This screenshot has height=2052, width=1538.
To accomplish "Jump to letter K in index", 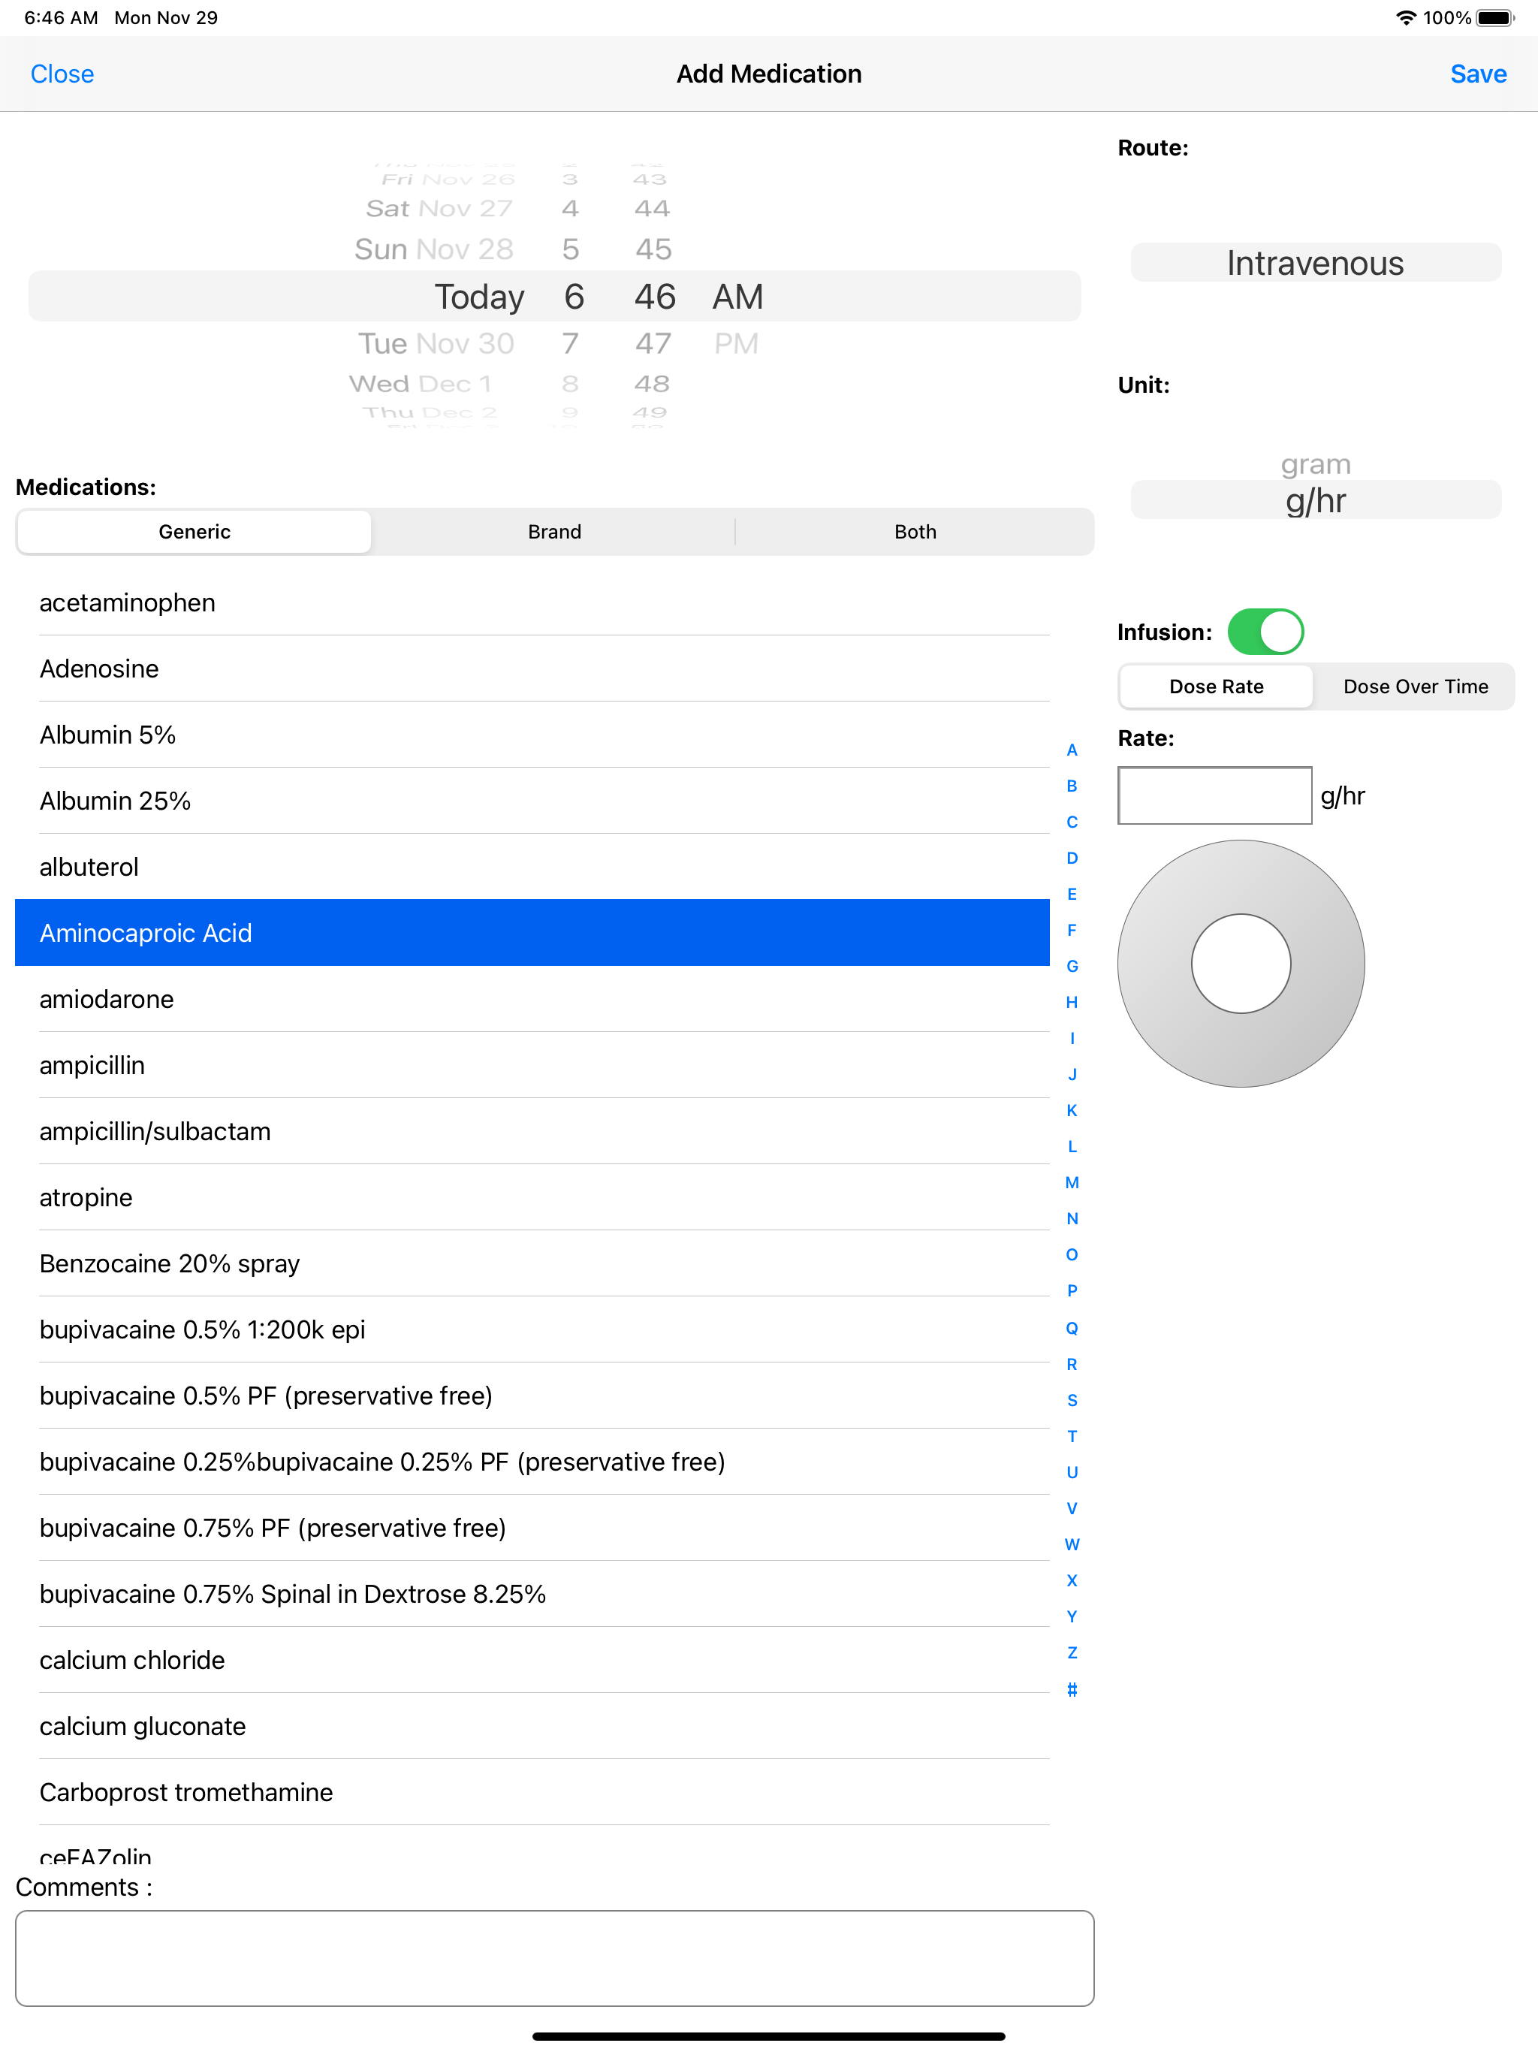I will click(1072, 1110).
